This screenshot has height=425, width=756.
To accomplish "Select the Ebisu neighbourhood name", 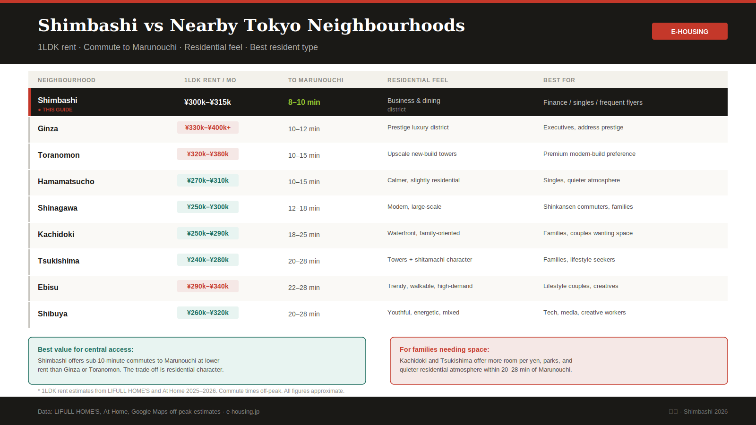I will pyautogui.click(x=48, y=287).
